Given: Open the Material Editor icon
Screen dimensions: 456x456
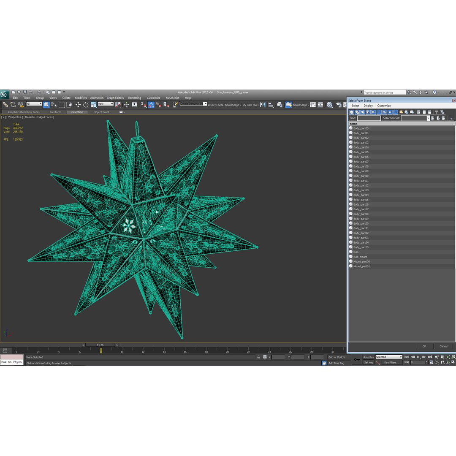Looking at the screenshot, I should [329, 105].
